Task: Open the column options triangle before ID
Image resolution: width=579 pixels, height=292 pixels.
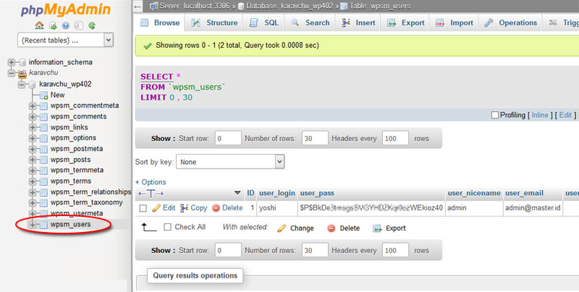Action: pyautogui.click(x=237, y=193)
